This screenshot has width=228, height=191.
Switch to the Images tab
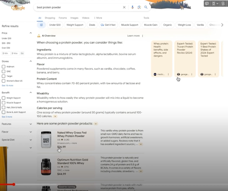74,18
